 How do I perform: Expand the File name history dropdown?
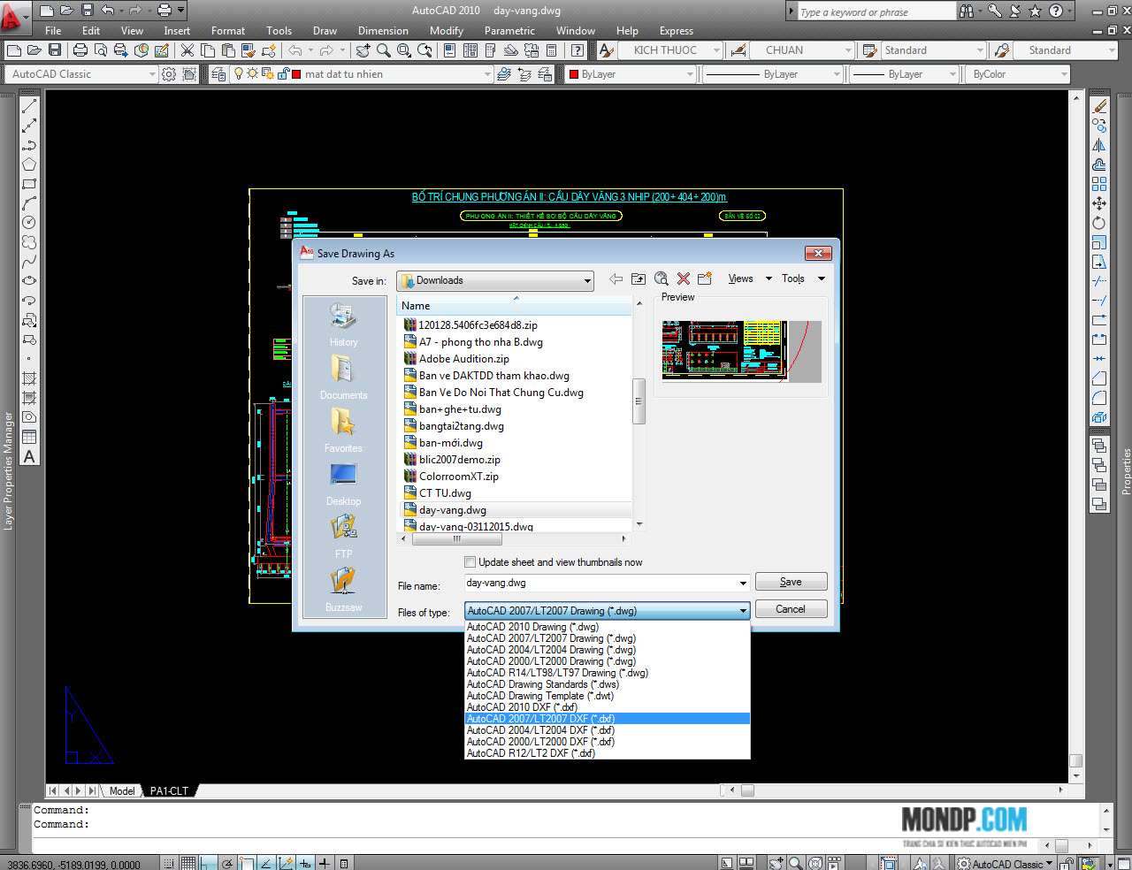point(742,584)
